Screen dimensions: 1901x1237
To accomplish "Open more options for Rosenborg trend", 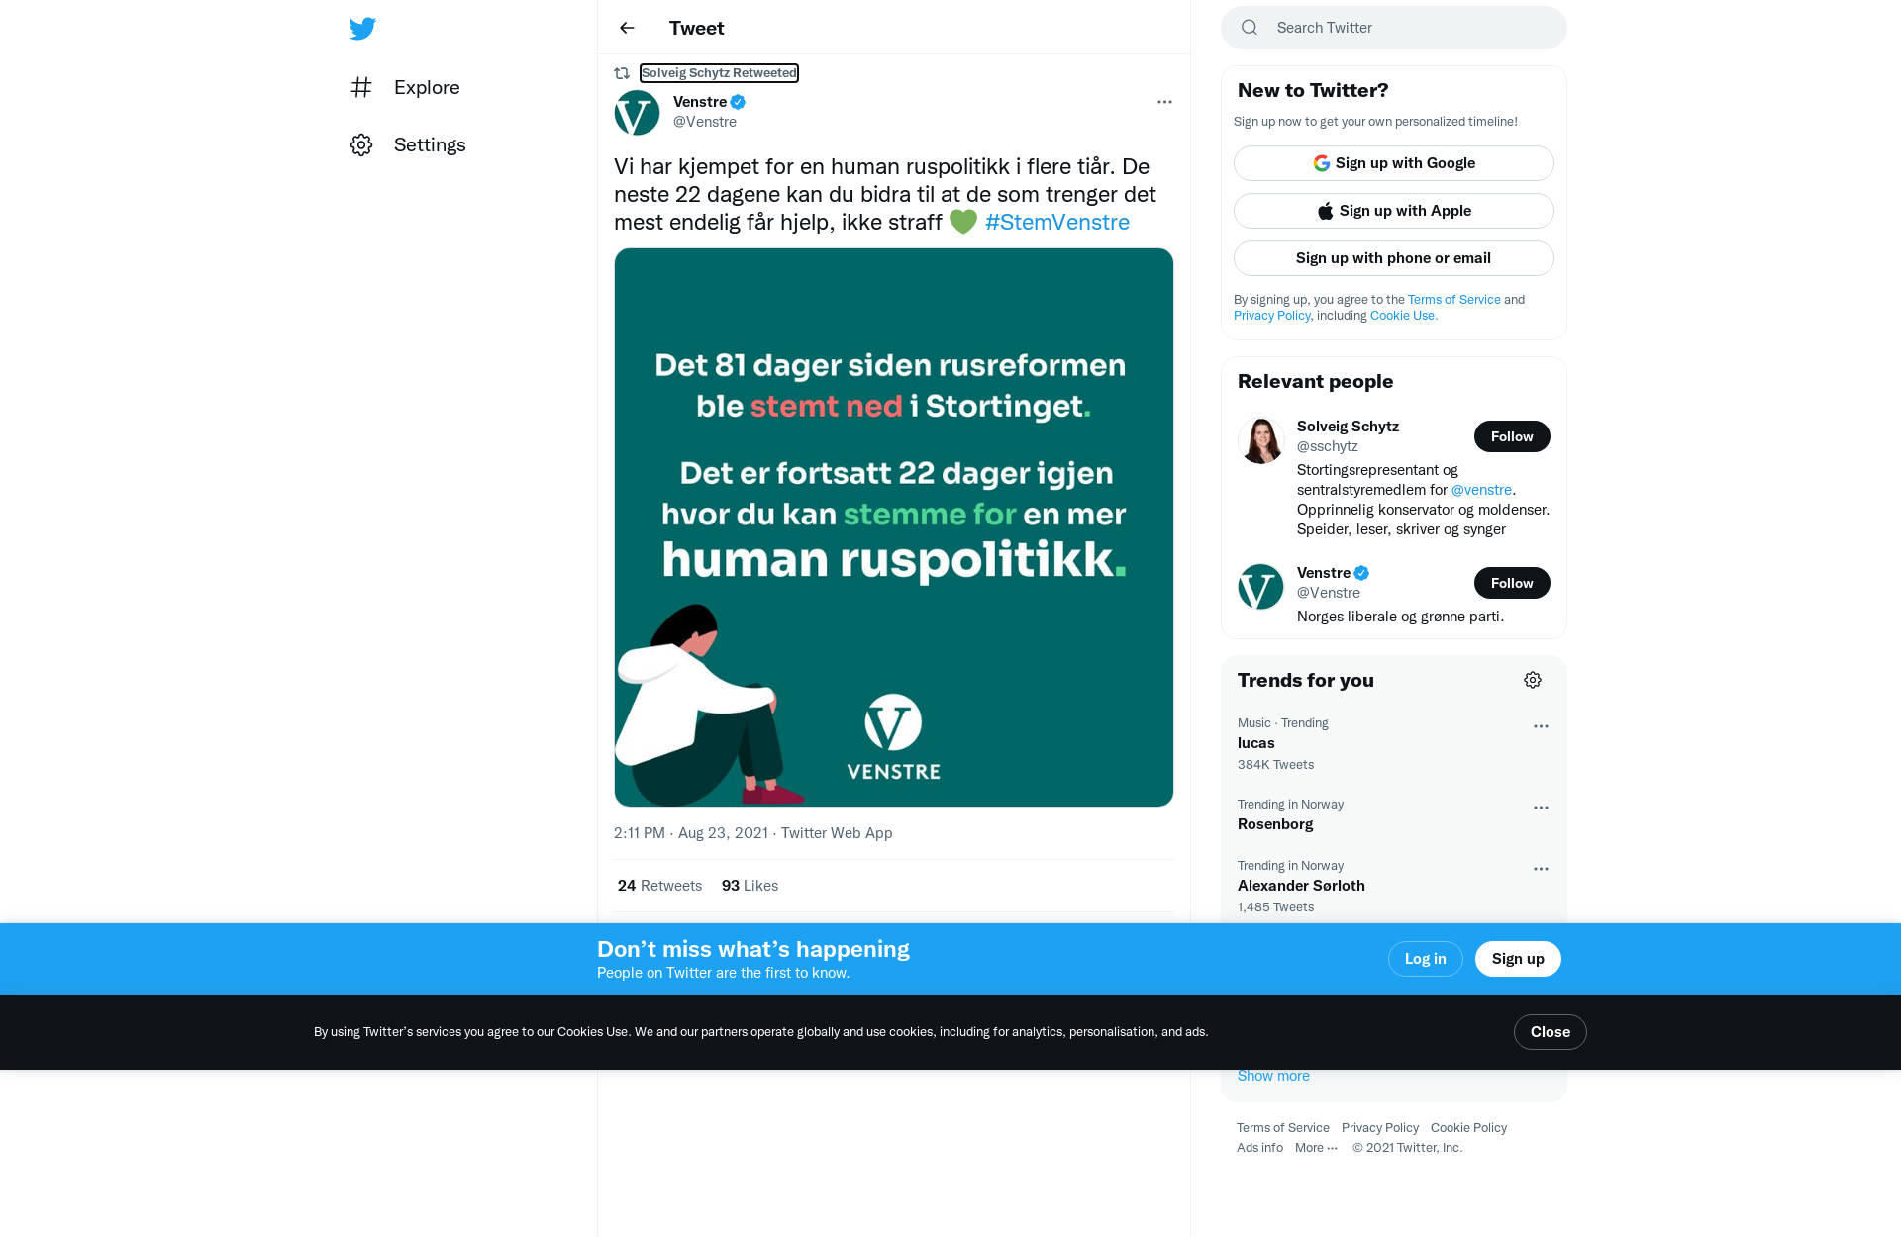I will [x=1541, y=808].
